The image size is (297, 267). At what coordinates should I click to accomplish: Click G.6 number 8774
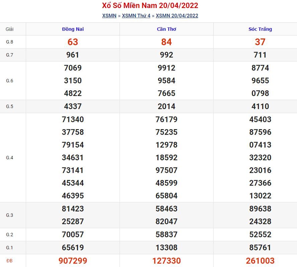click(x=260, y=68)
